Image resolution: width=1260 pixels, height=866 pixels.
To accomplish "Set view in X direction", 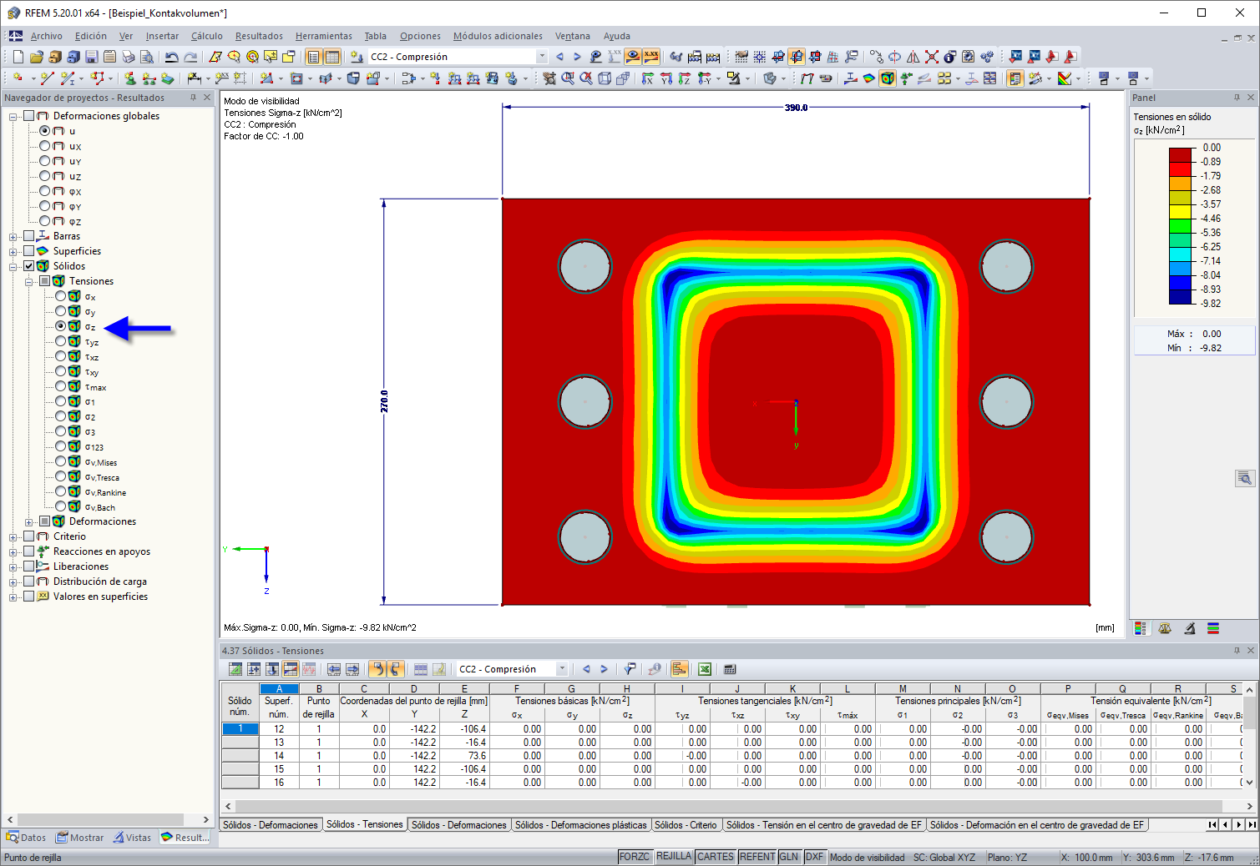I will click(648, 78).
